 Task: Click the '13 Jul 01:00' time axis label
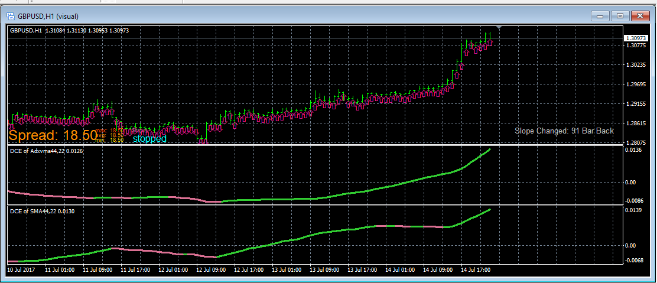click(287, 270)
